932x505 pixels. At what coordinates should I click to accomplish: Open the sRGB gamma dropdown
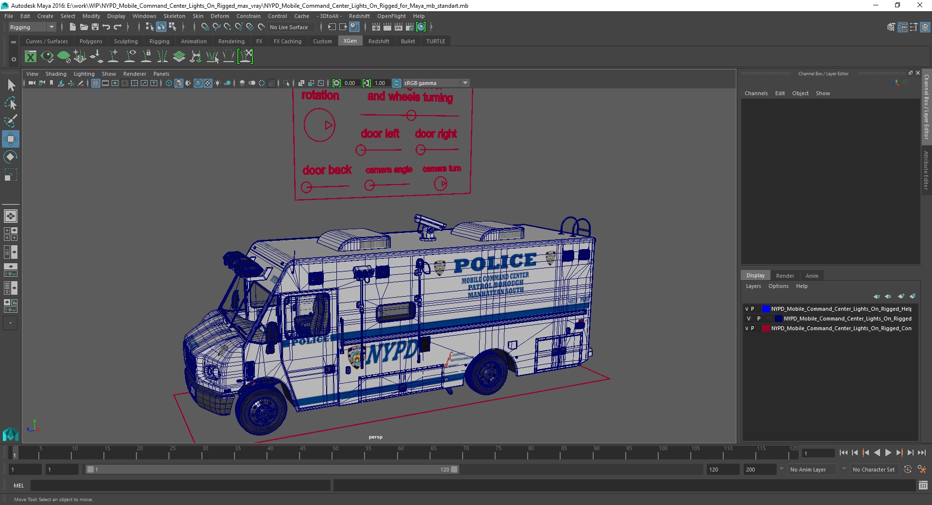pyautogui.click(x=436, y=83)
